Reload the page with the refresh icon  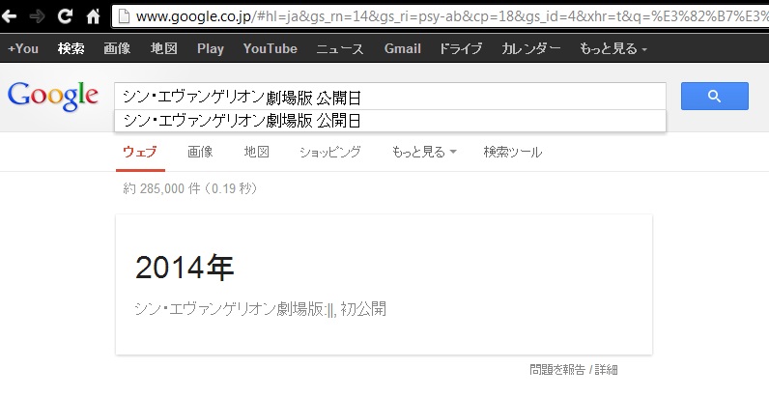coord(65,16)
